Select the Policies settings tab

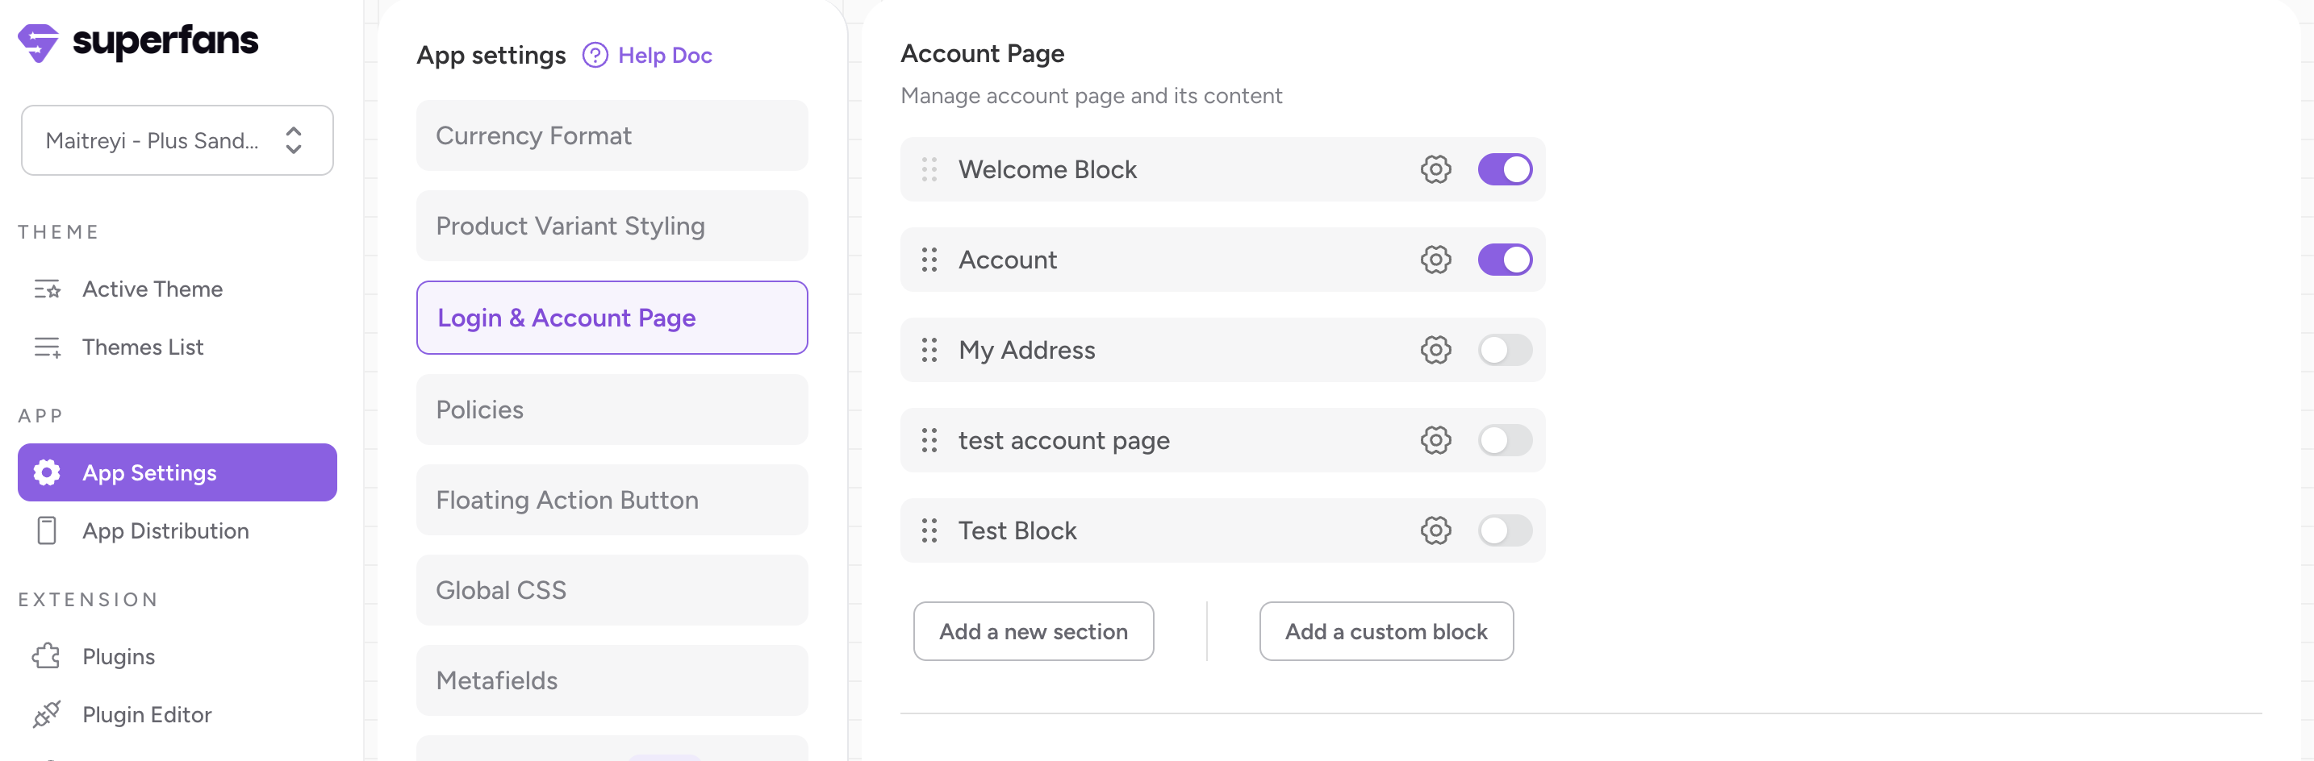tap(611, 410)
